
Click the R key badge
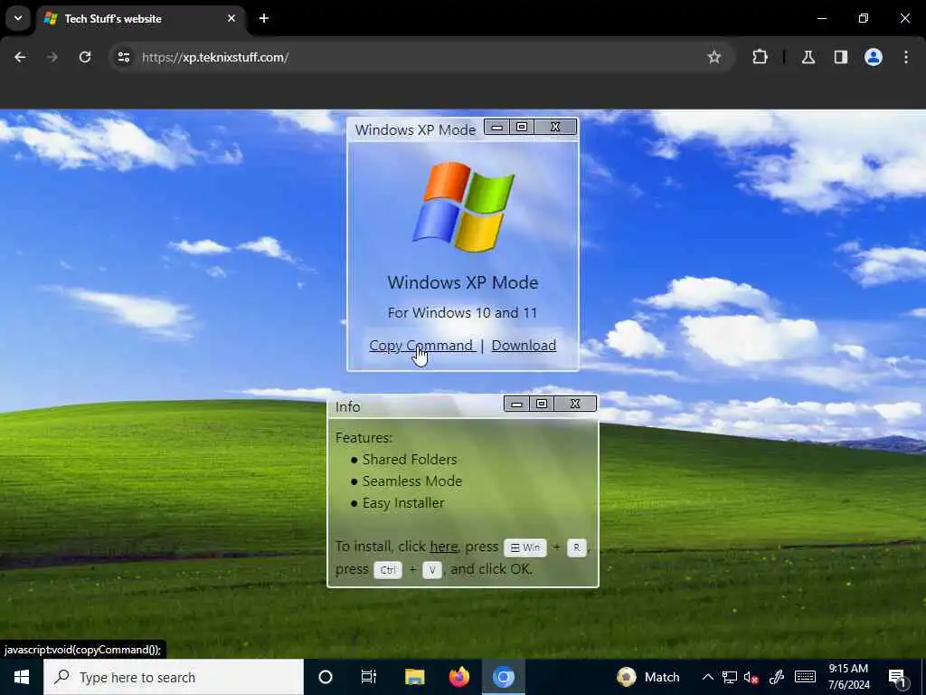(576, 547)
